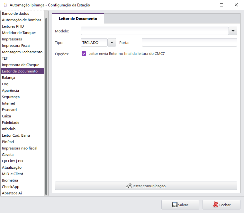Minimize the configuration window
This screenshot has width=244, height=213.
pyautogui.click(x=207, y=5)
